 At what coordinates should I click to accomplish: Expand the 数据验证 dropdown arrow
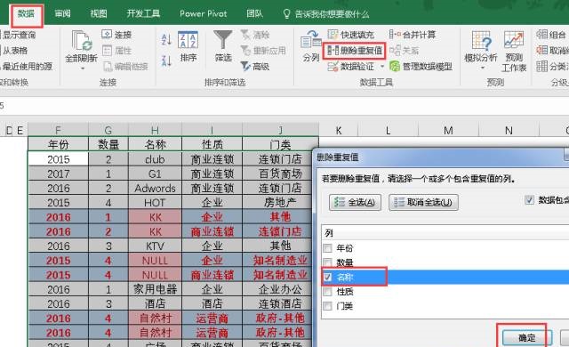coord(382,67)
